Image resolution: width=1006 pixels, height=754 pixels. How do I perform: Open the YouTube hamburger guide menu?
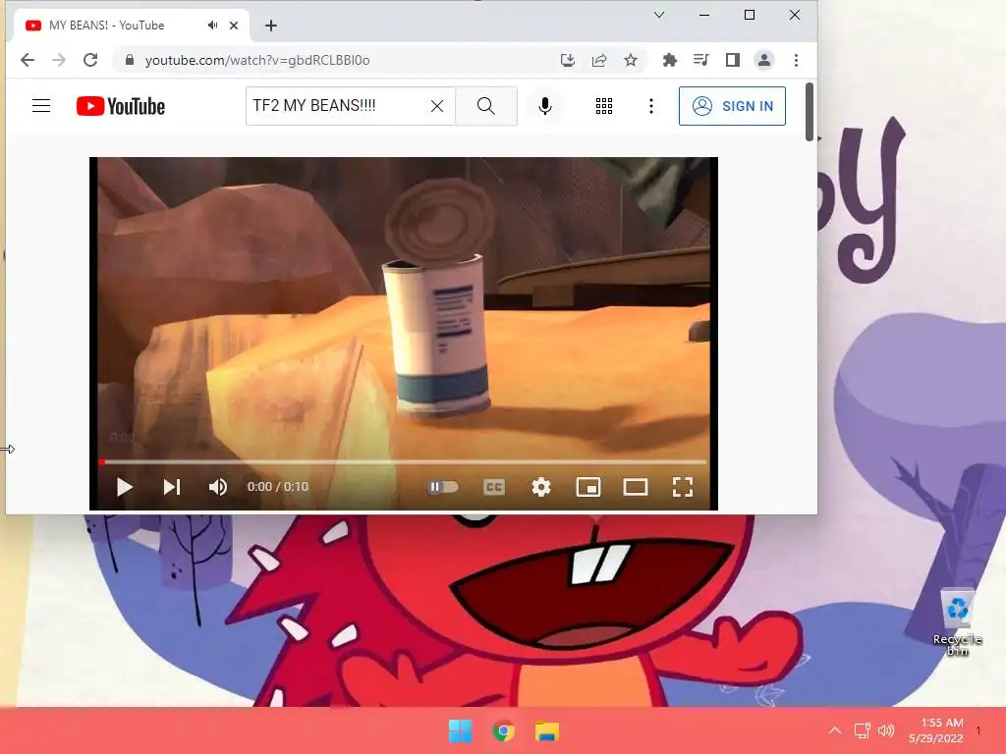[x=41, y=106]
